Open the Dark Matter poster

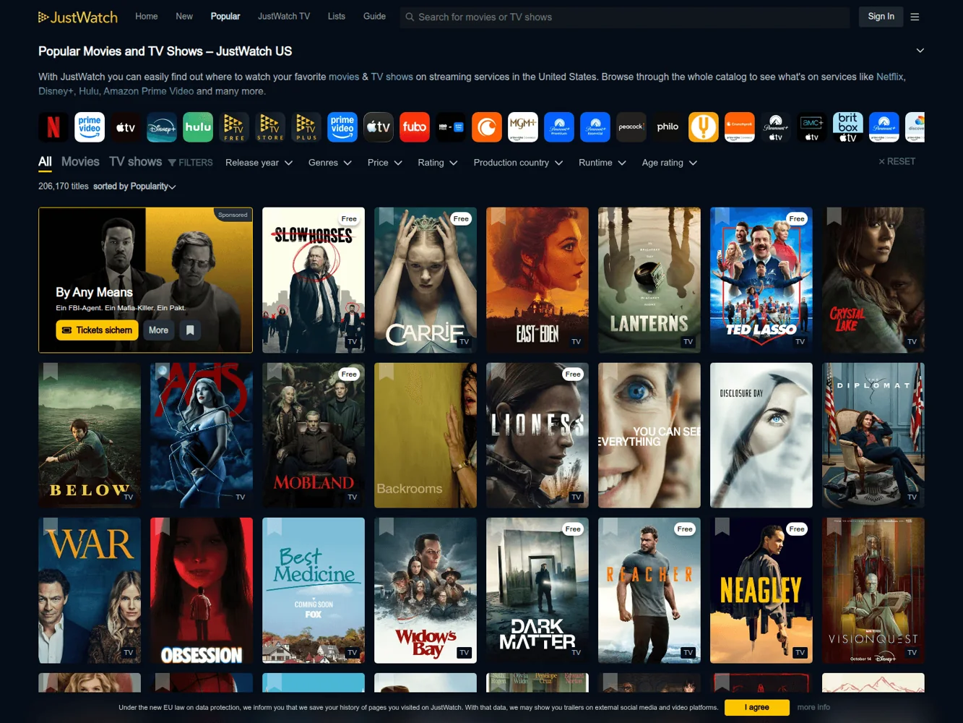pos(537,591)
